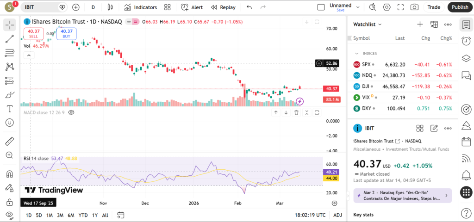
Task: Collapse the INDICES section in watchlist
Action: pyautogui.click(x=357, y=53)
